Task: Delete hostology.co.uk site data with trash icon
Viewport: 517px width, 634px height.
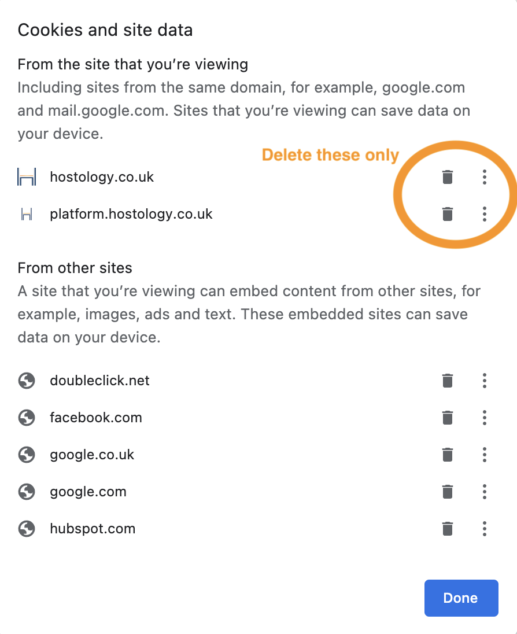Action: point(447,177)
